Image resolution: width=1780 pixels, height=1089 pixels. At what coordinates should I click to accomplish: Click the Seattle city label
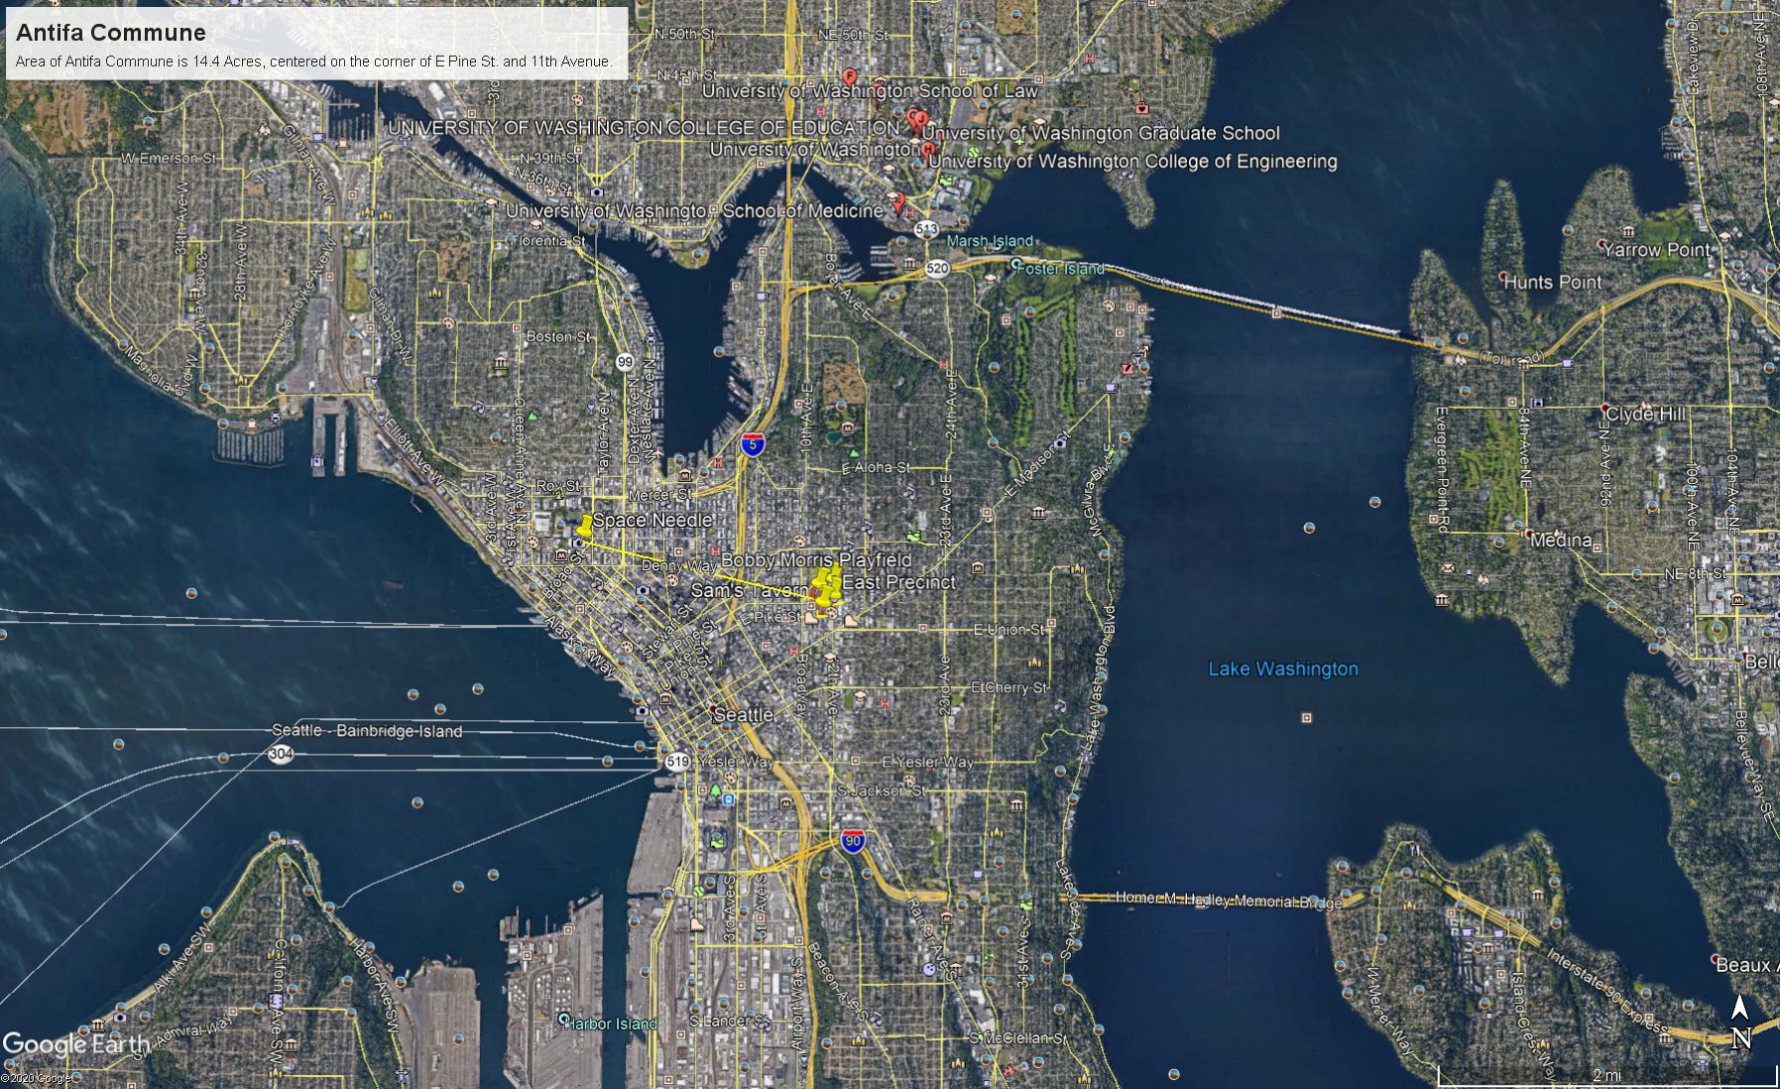744,714
